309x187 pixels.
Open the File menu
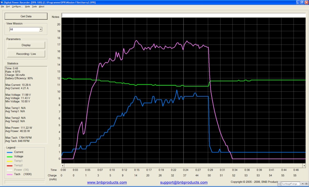tap(2, 7)
